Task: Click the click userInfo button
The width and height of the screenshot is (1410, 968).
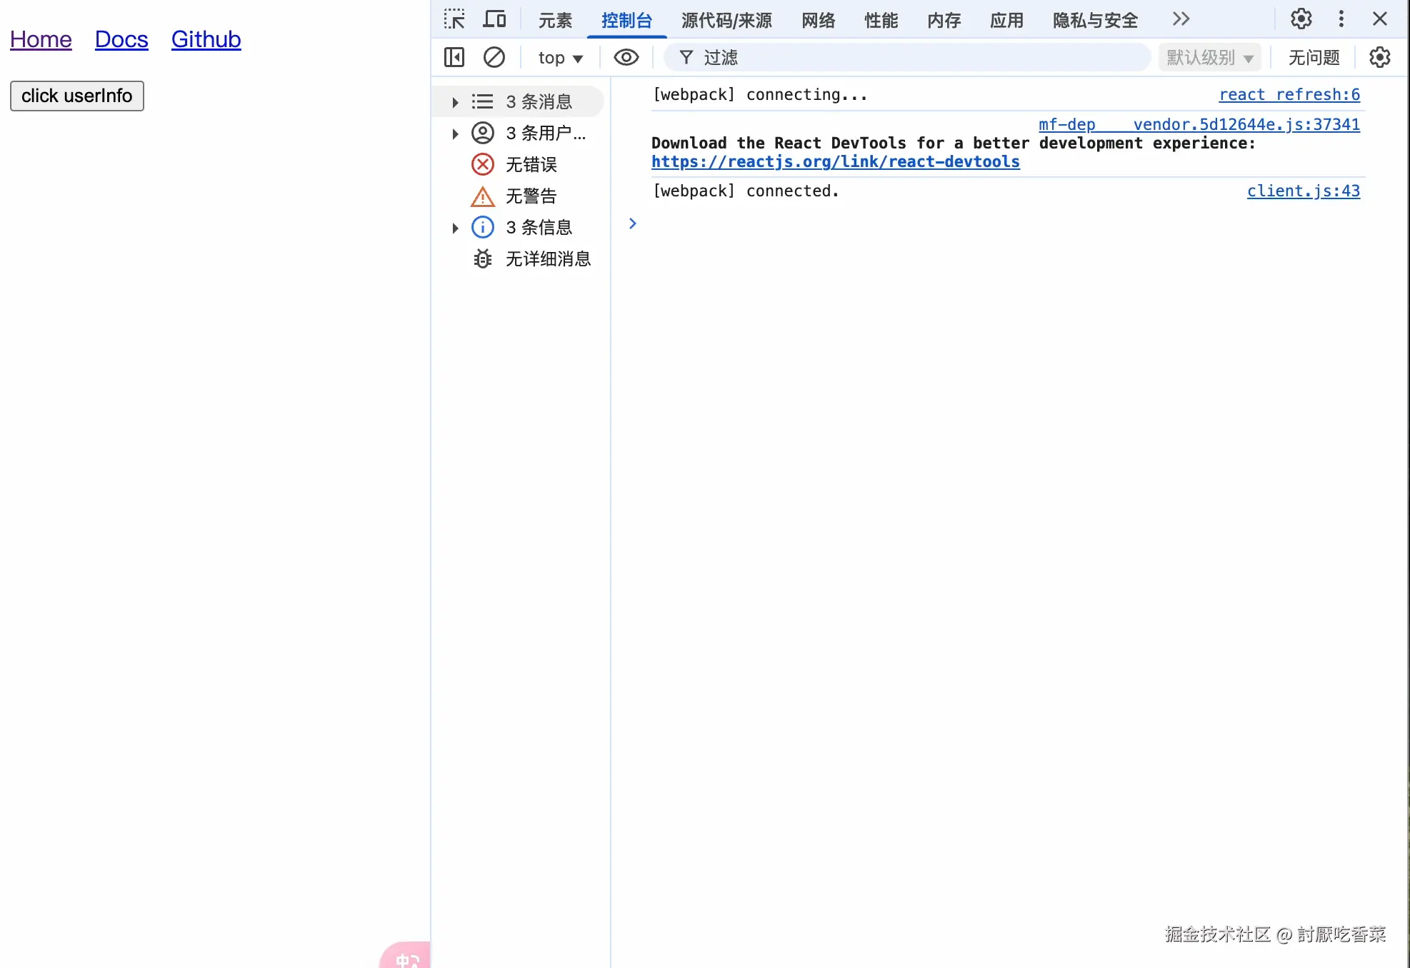Action: click(x=77, y=95)
